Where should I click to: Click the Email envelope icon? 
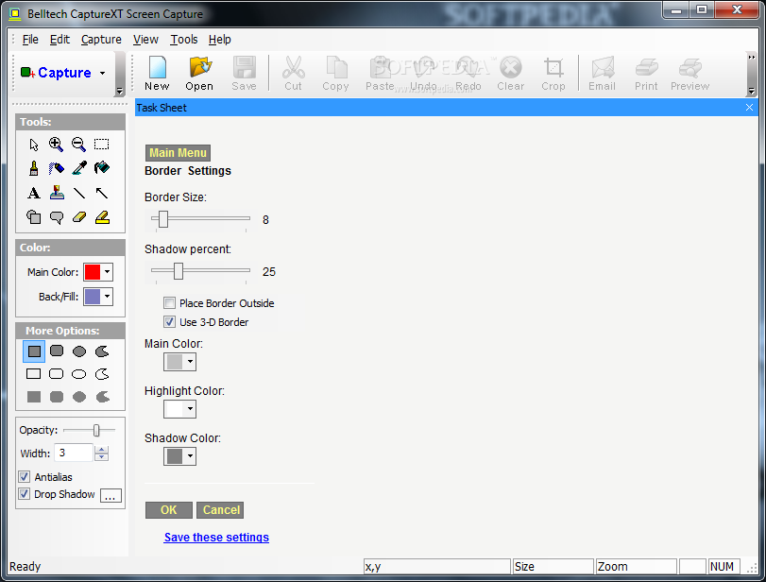click(602, 73)
